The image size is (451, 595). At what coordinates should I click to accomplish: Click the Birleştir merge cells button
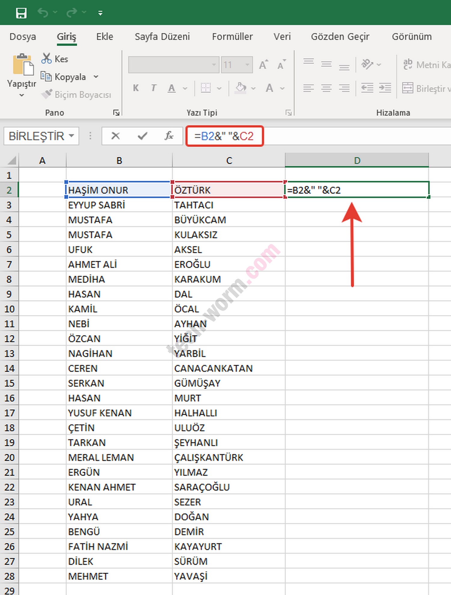(426, 88)
